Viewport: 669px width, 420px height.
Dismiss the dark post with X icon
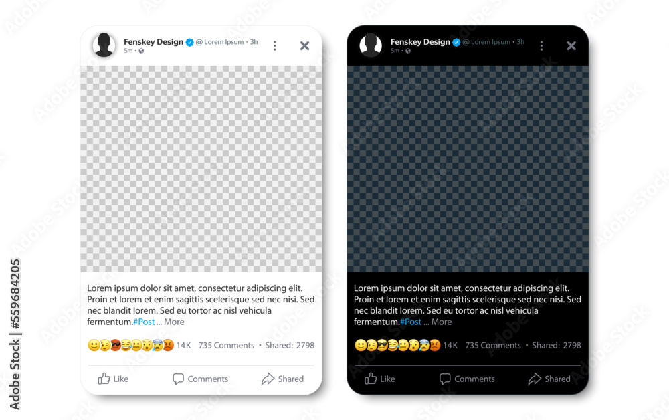click(571, 45)
